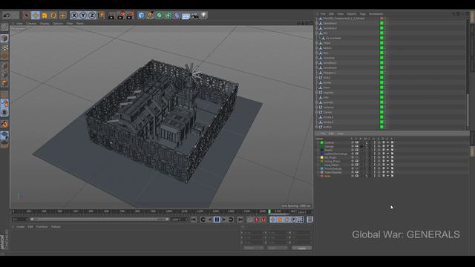Click the Render View clapperboard icon
475x267 pixels.
pyautogui.click(x=111, y=16)
